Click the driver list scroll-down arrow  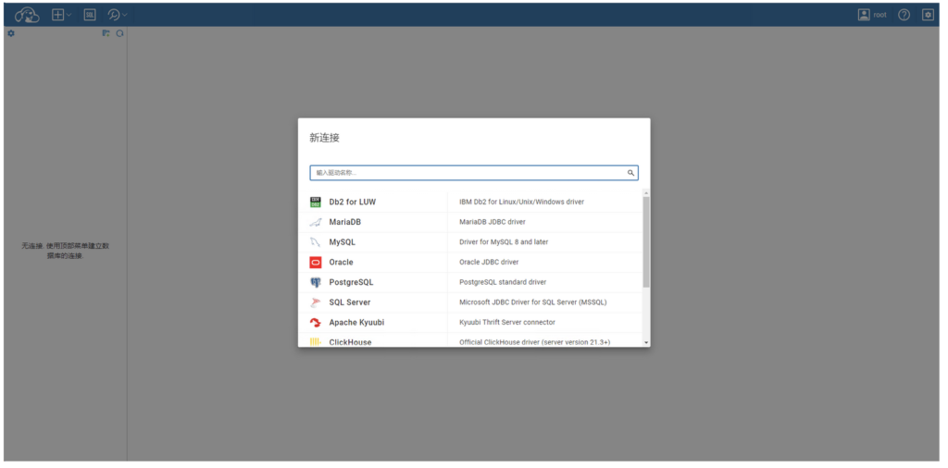(x=646, y=342)
